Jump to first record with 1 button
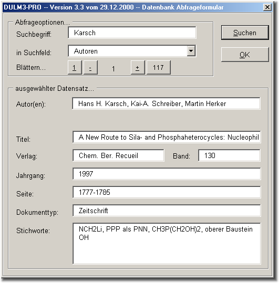 pos(75,68)
